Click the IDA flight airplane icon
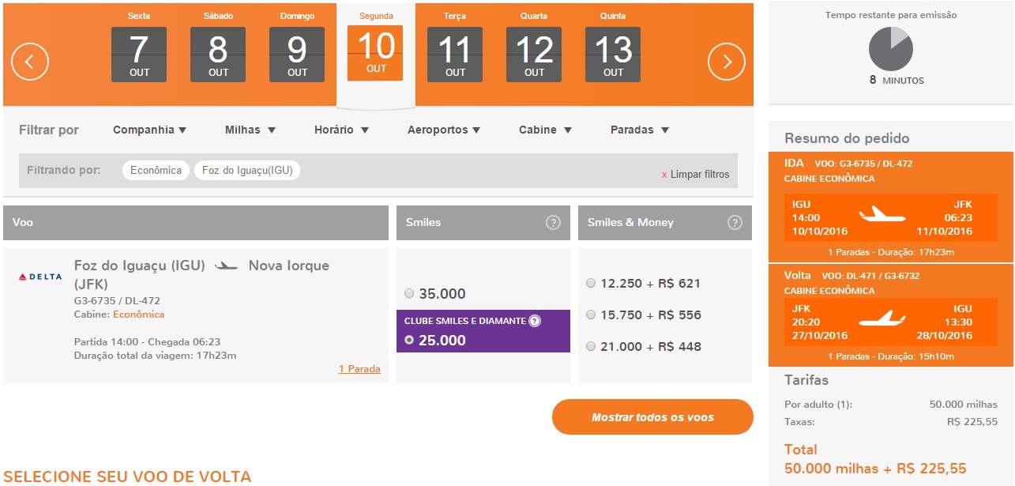 point(882,214)
